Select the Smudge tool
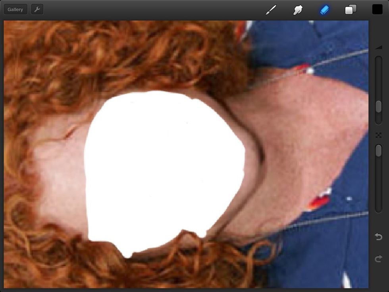389x292 pixels. [x=298, y=10]
